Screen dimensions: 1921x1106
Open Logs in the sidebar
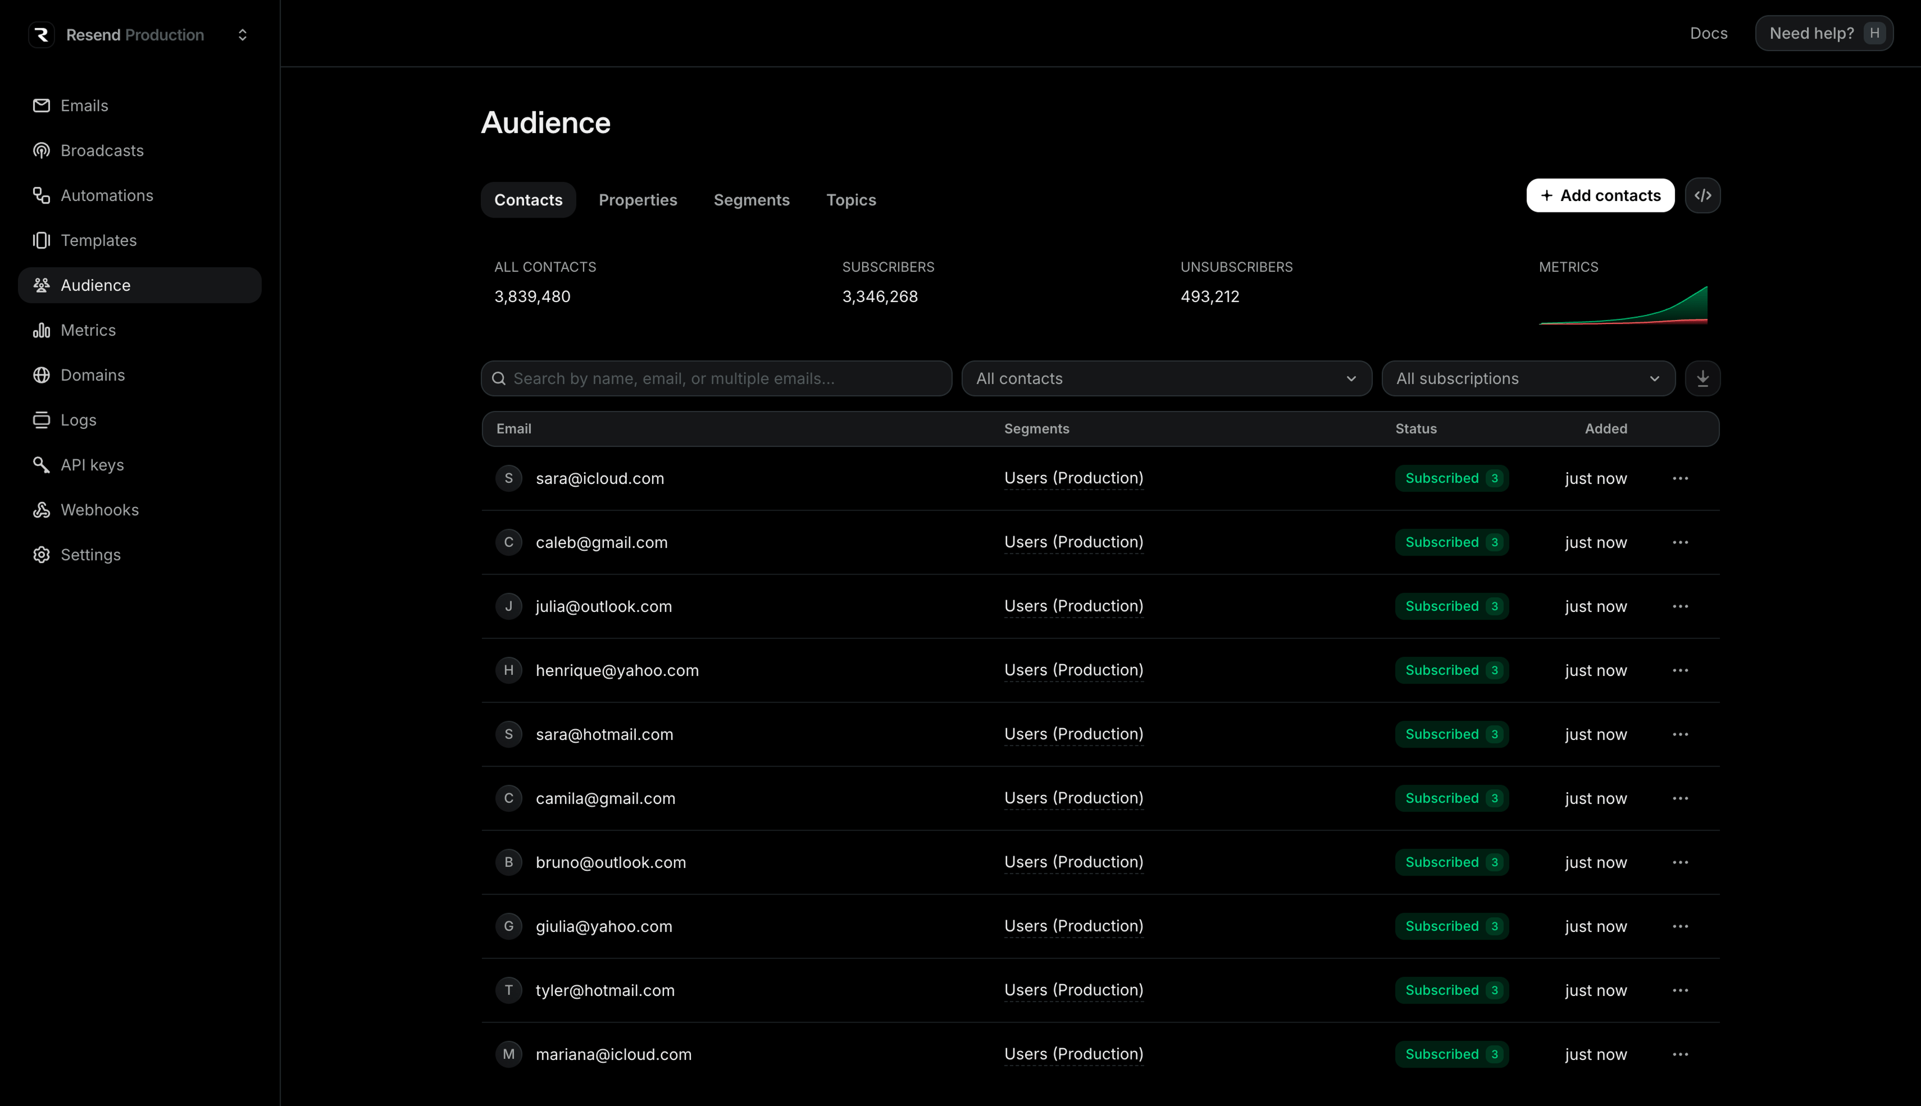tap(140, 419)
